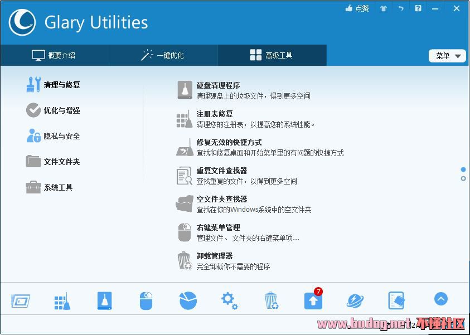Click the registry grid broom icon beside 注册表修复
The height and width of the screenshot is (335, 470).
pos(185,119)
